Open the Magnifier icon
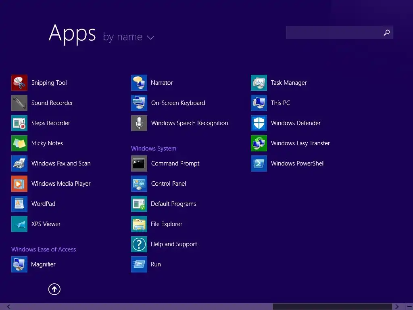Viewport: 413px width, 310px height. pyautogui.click(x=19, y=264)
